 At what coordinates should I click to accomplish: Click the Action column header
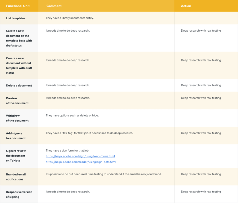tap(186, 6)
